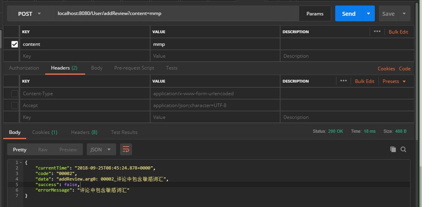Click the "success": false line
422x207 pixels.
(x=58, y=185)
